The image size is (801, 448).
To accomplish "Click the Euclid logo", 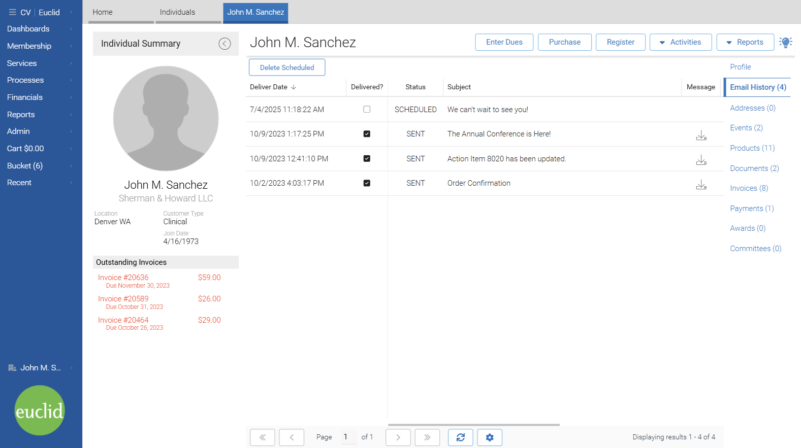I will (40, 410).
